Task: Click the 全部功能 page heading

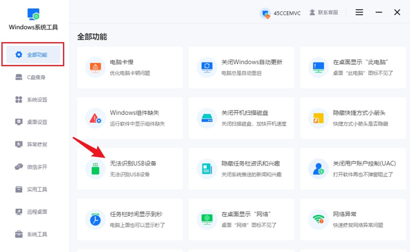Action: pos(92,36)
